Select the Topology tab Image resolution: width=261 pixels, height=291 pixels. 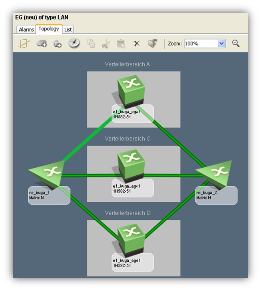[x=49, y=29]
